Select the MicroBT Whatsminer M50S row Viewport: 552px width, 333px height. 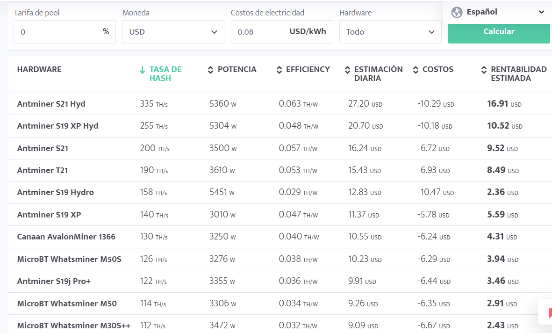tap(280, 259)
